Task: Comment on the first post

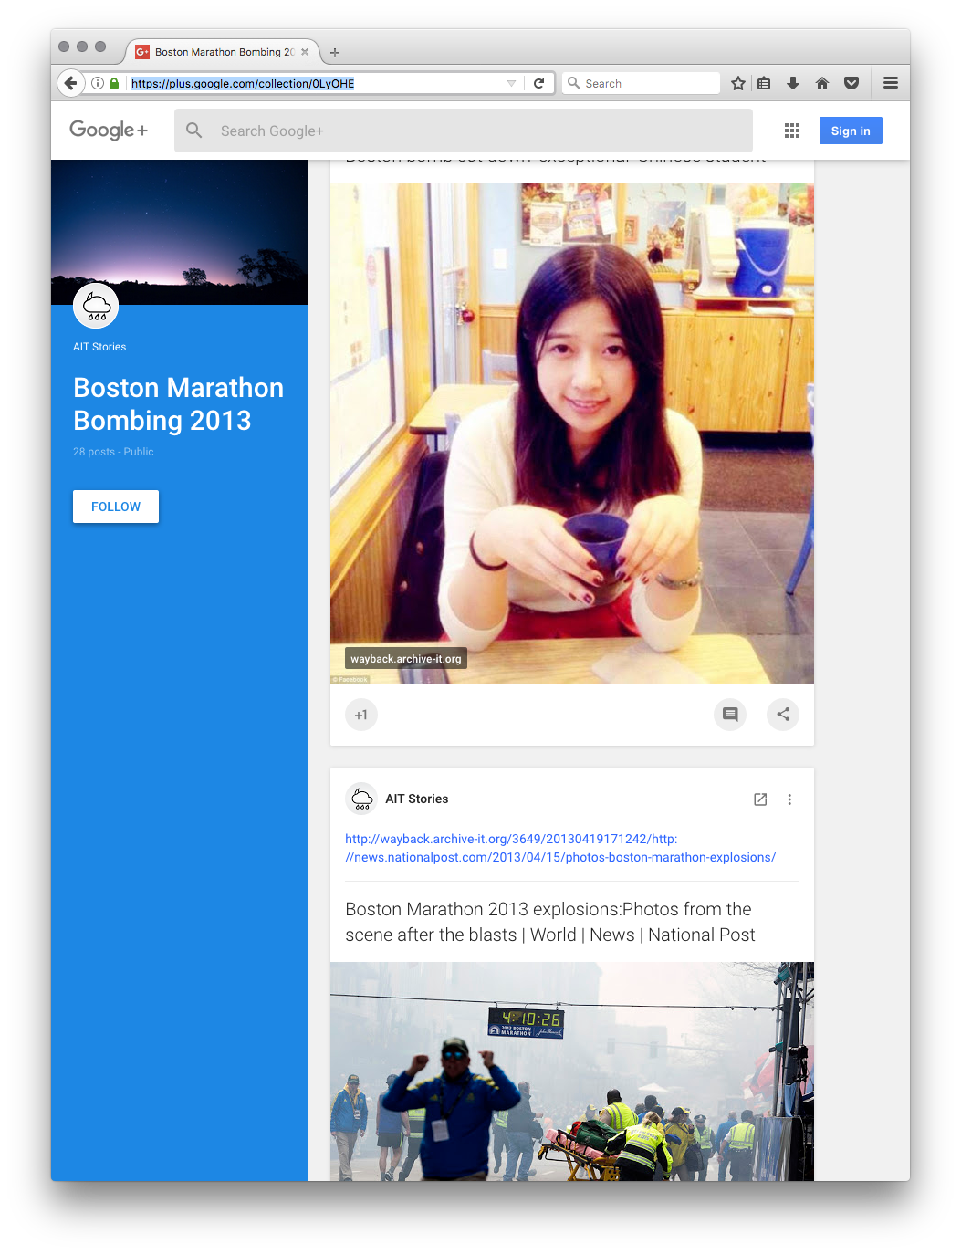Action: click(x=730, y=715)
